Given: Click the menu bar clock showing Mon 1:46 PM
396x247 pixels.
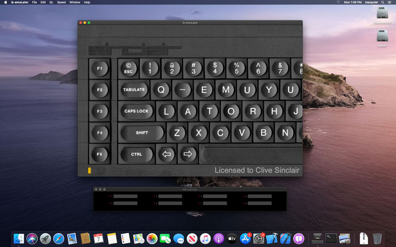Looking at the screenshot, I should tap(352, 2).
